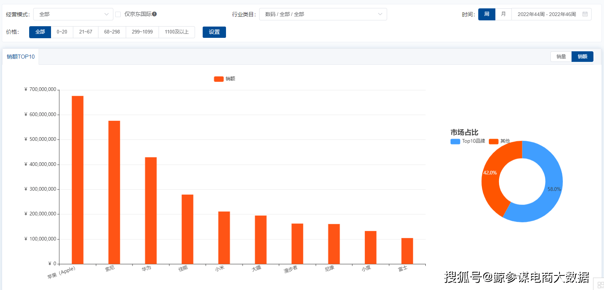Click the ¥ 100,000,000 axis label
Image resolution: width=604 pixels, height=290 pixels.
(x=40, y=239)
